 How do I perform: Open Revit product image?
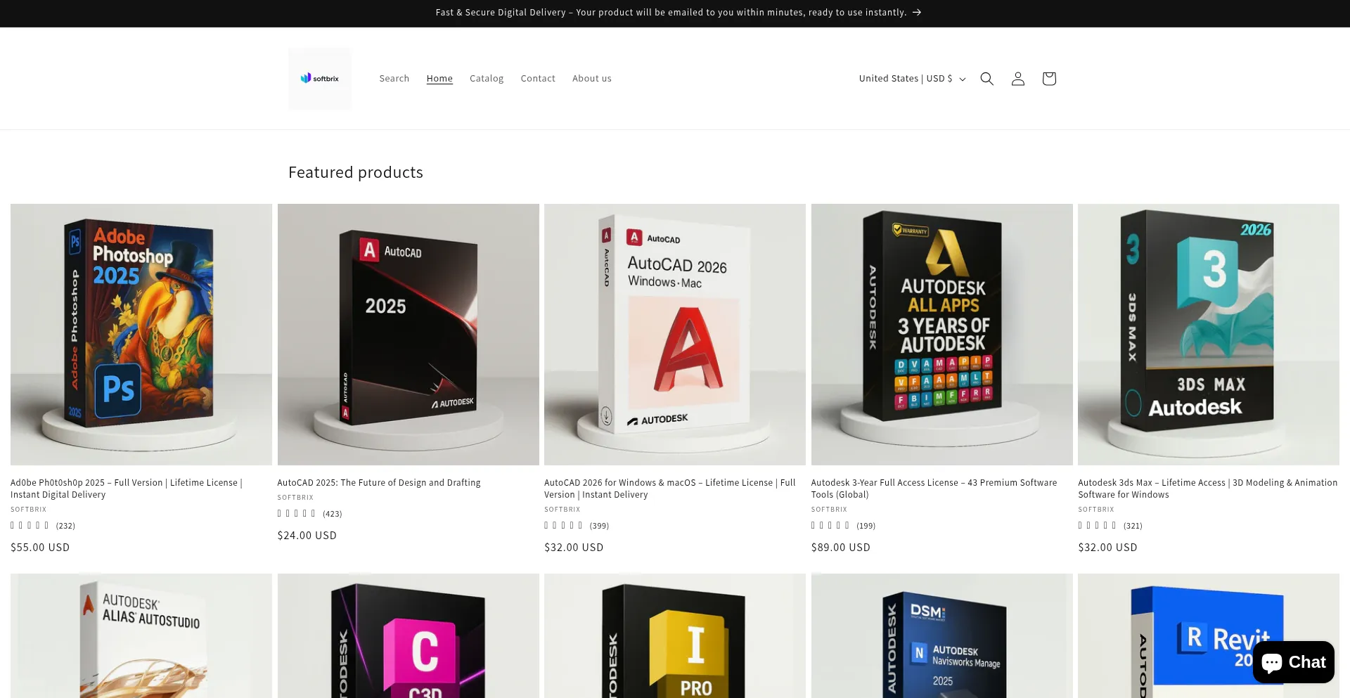(x=1209, y=636)
